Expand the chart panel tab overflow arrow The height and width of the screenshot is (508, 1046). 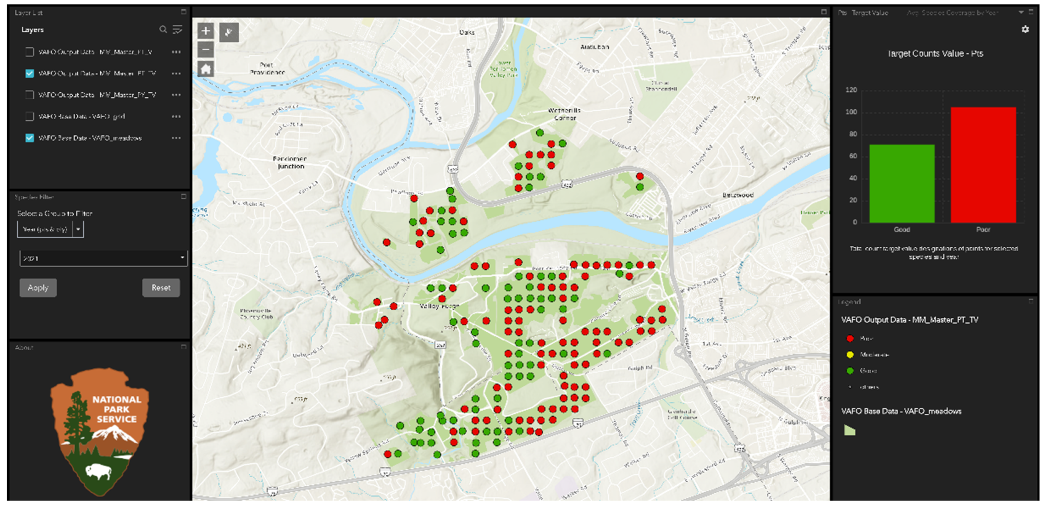[x=1021, y=12]
